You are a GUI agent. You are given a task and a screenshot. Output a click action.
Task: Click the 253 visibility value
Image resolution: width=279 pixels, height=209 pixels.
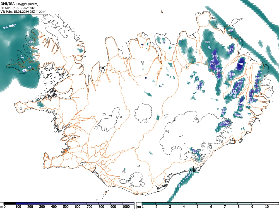213,64
